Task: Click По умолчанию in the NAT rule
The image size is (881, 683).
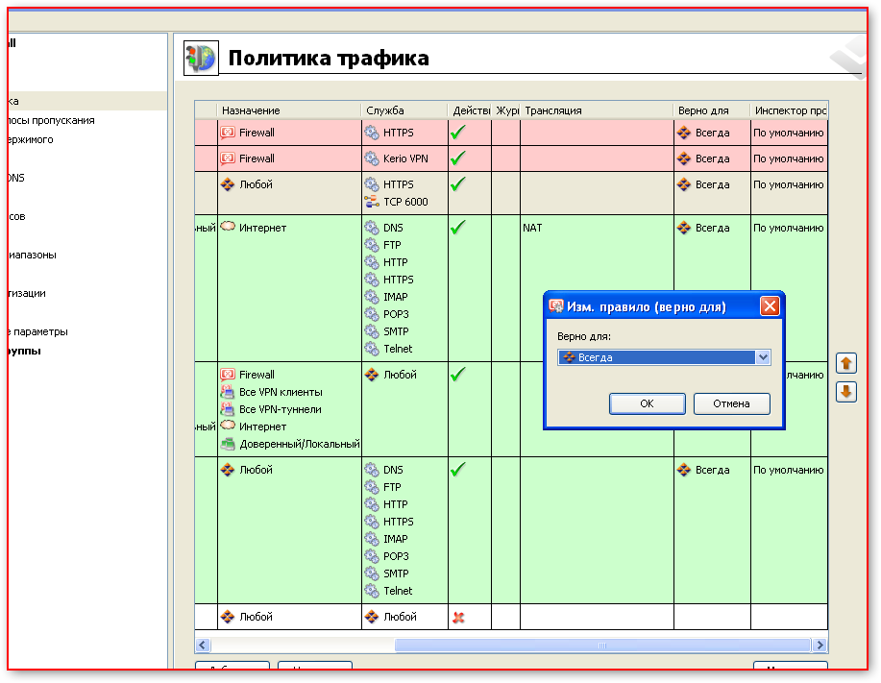Action: pos(789,228)
